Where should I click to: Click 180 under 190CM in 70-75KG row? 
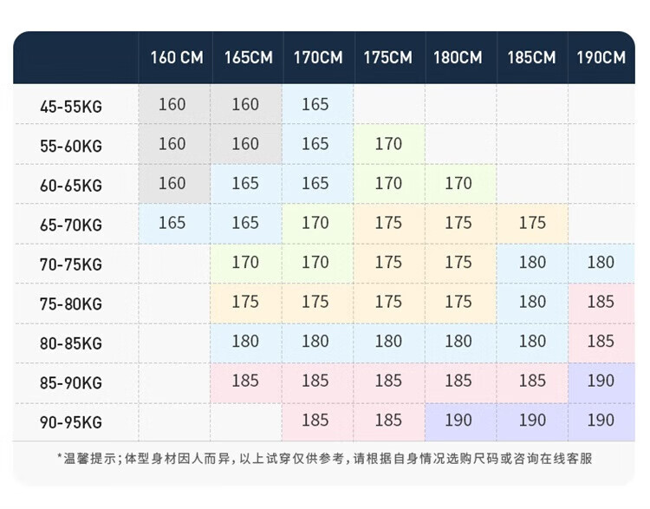click(x=601, y=262)
